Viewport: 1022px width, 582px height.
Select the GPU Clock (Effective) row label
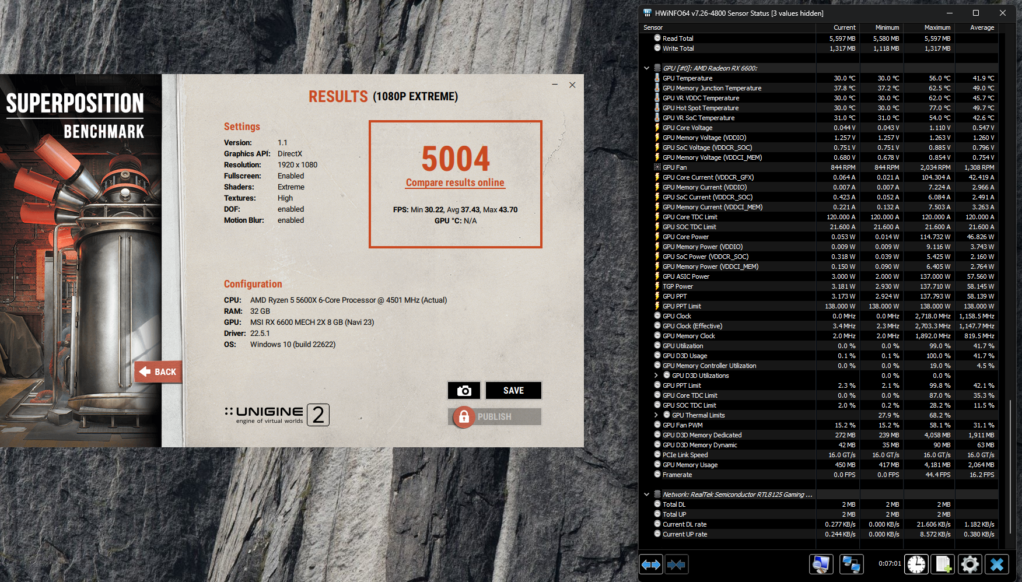coord(692,326)
